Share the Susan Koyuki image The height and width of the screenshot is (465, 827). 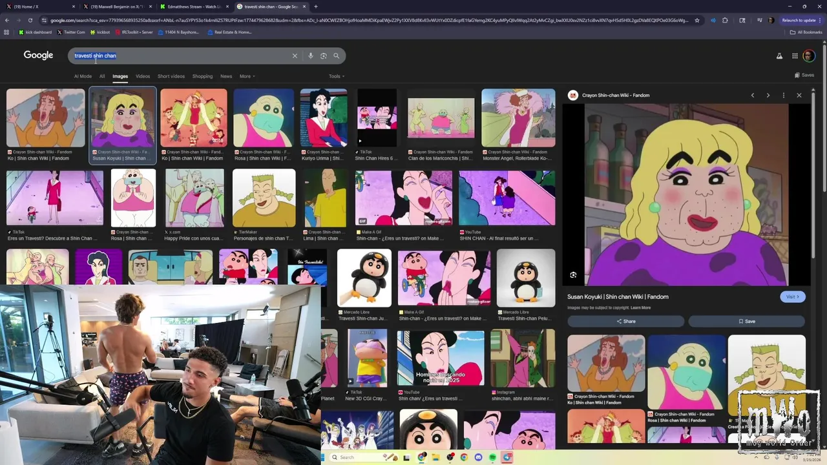pyautogui.click(x=625, y=321)
